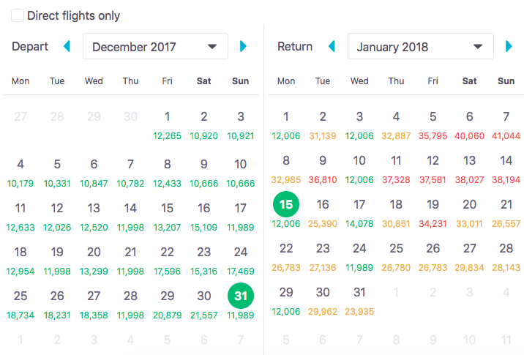Select highlighted January 15 return date
Viewport: 524px width, 355px height.
point(286,206)
